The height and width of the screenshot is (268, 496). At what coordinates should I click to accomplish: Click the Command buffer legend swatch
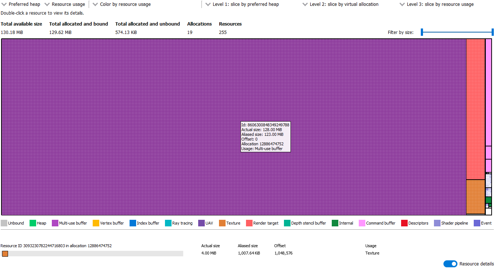pos(362,223)
